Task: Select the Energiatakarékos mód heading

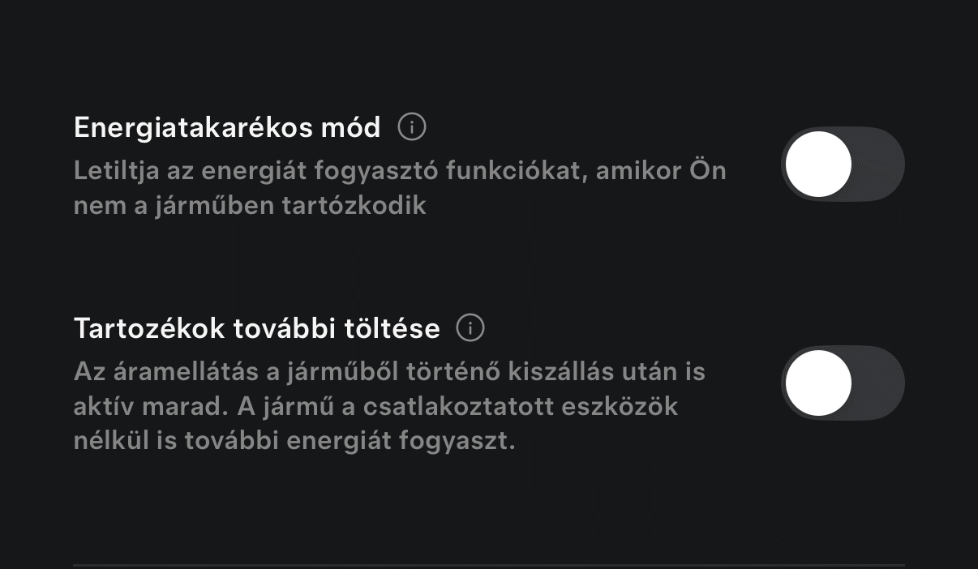Action: point(227,127)
